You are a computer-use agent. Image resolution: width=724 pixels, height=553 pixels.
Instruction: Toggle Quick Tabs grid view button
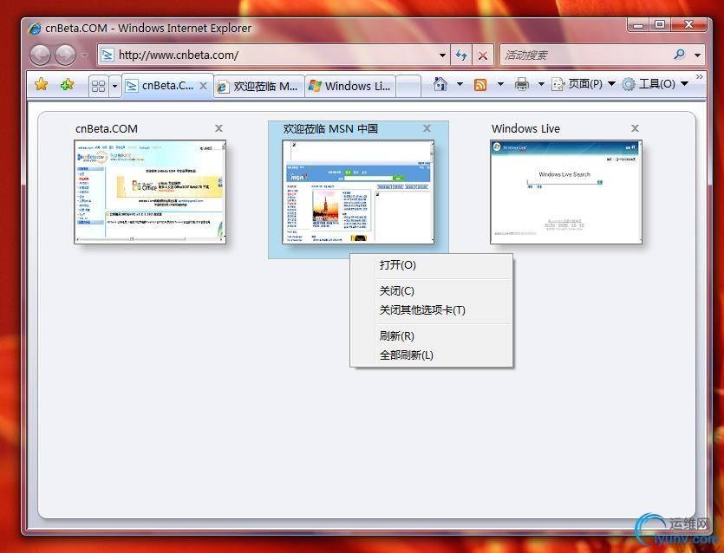[x=98, y=86]
